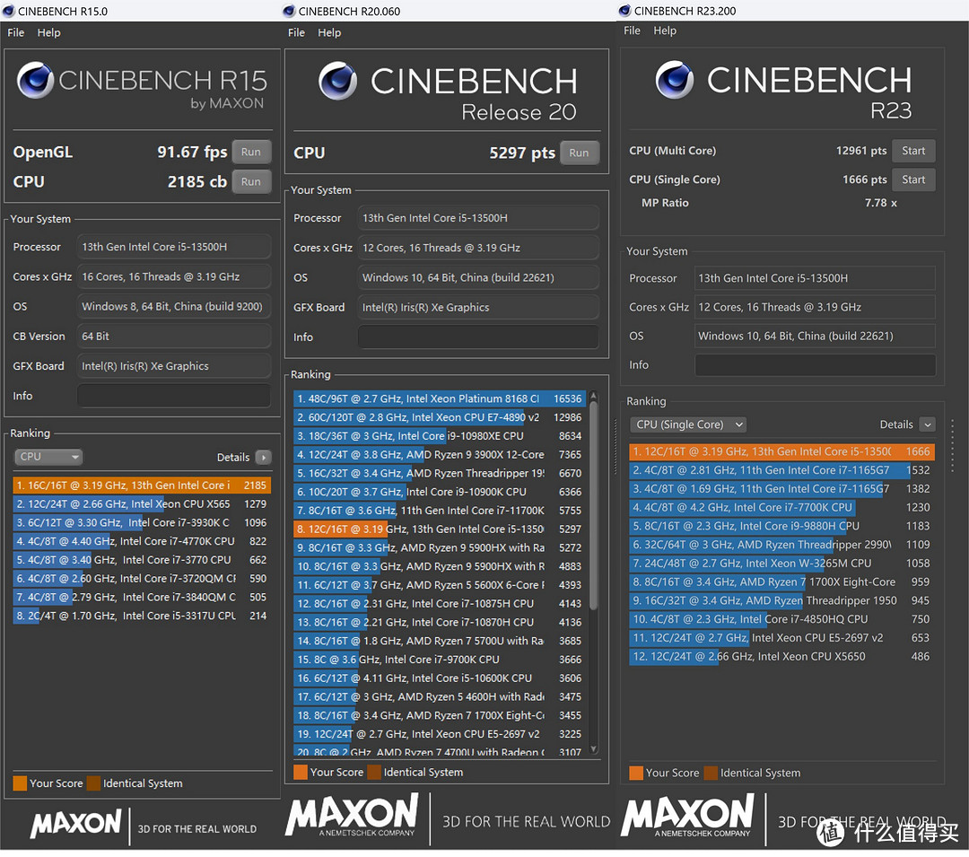This screenshot has height=857, width=969.
Task: Select i7-4850HQ row in R23 ranking
Action: [x=781, y=619]
